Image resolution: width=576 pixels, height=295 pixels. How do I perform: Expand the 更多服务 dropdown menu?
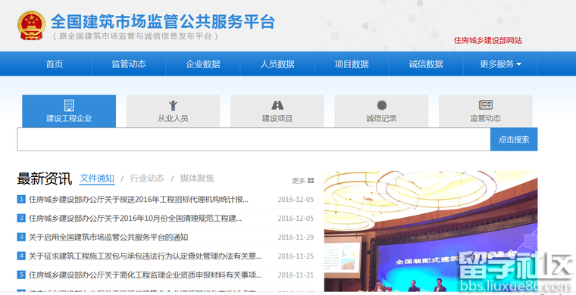click(500, 64)
